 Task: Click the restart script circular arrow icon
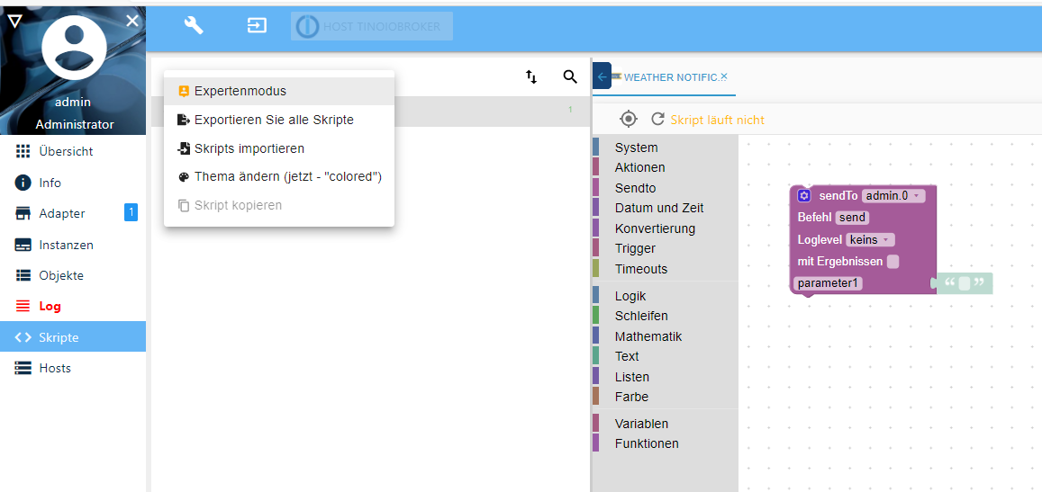pyautogui.click(x=658, y=120)
